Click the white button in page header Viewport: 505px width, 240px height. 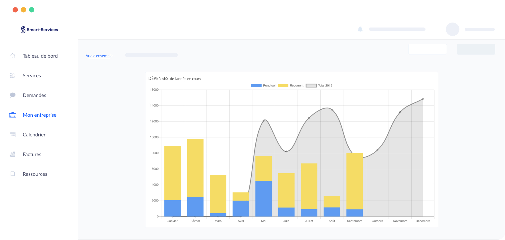427,49
